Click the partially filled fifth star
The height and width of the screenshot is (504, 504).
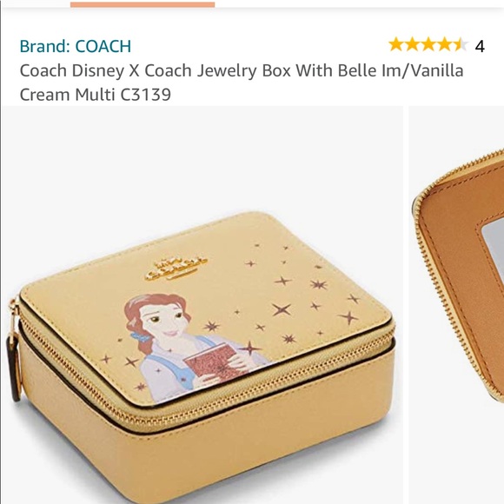pos(461,44)
